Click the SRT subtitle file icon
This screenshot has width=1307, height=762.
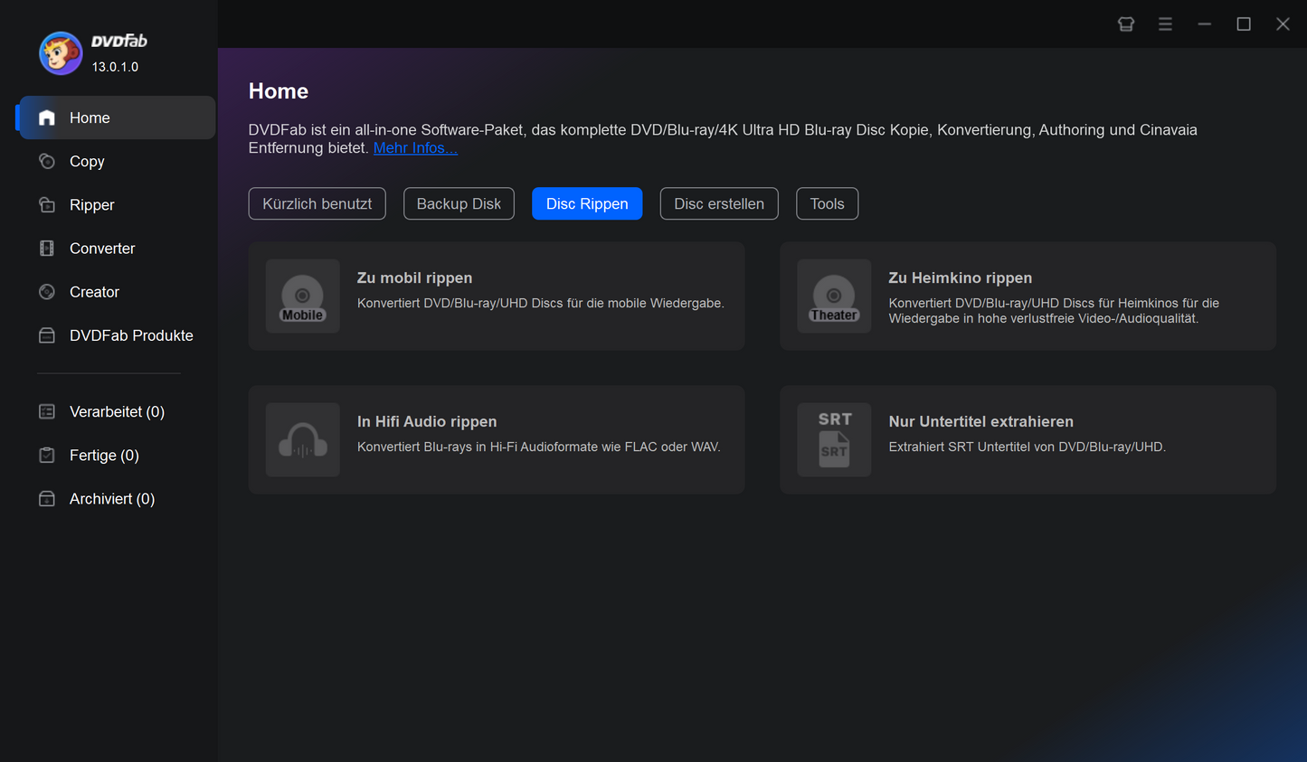click(833, 440)
